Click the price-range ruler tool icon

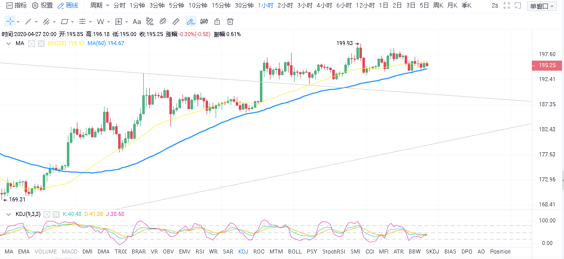tap(150, 22)
